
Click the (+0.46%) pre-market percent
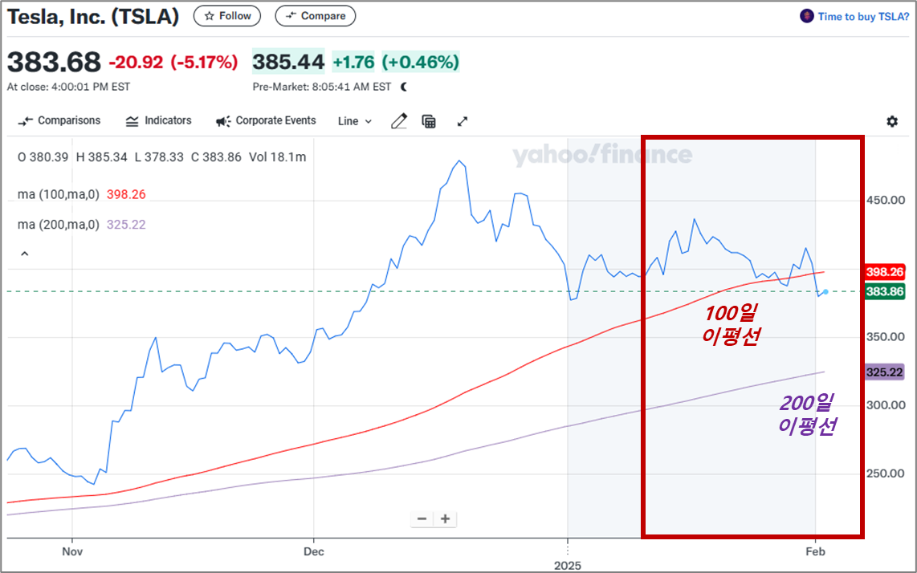pyautogui.click(x=421, y=62)
